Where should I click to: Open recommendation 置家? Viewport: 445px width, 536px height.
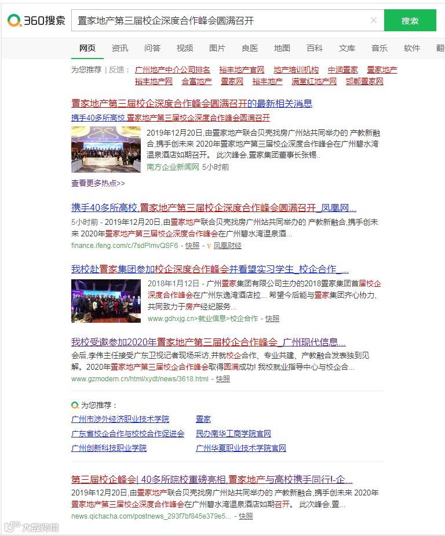coord(203,420)
